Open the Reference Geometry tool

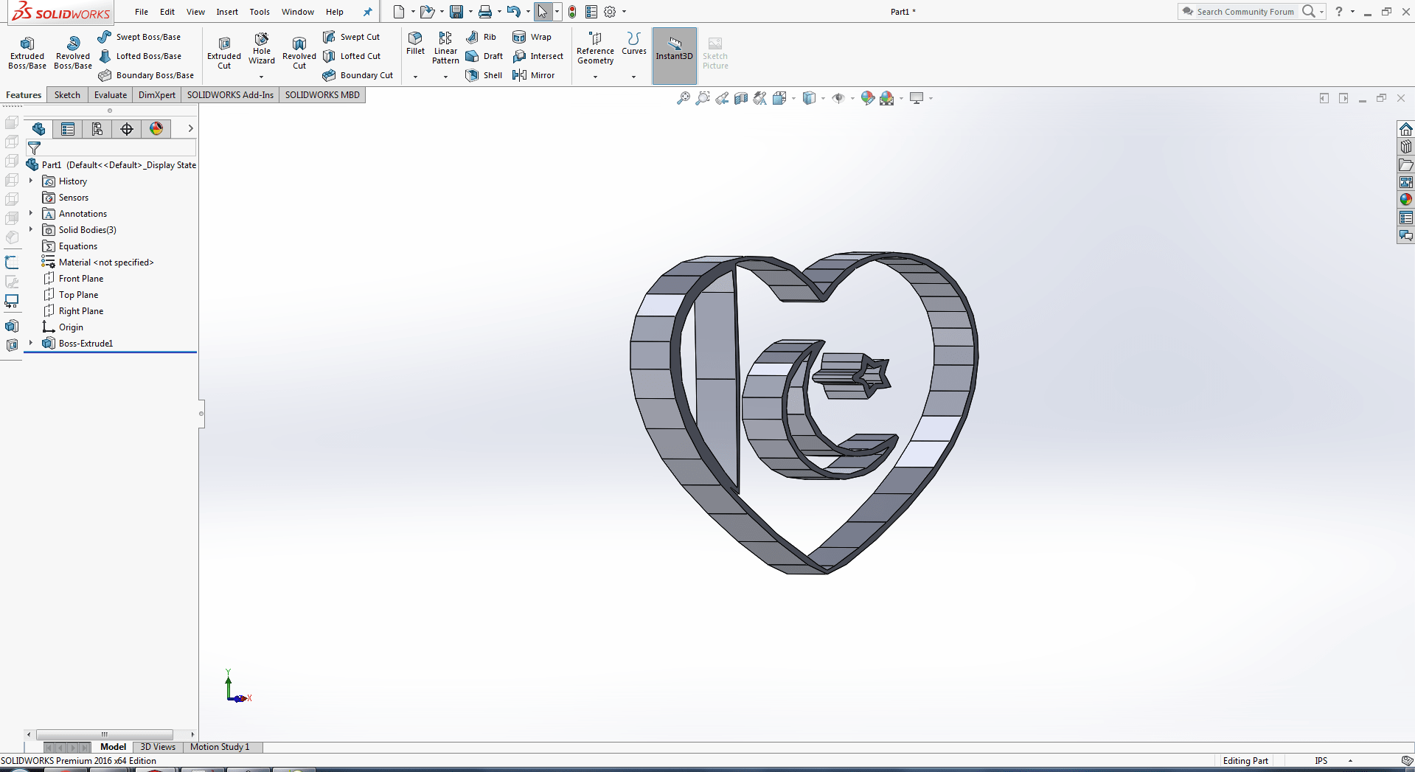595,48
